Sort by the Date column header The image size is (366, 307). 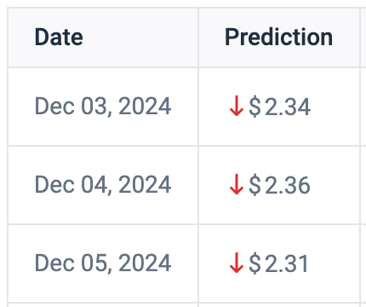[x=59, y=37]
